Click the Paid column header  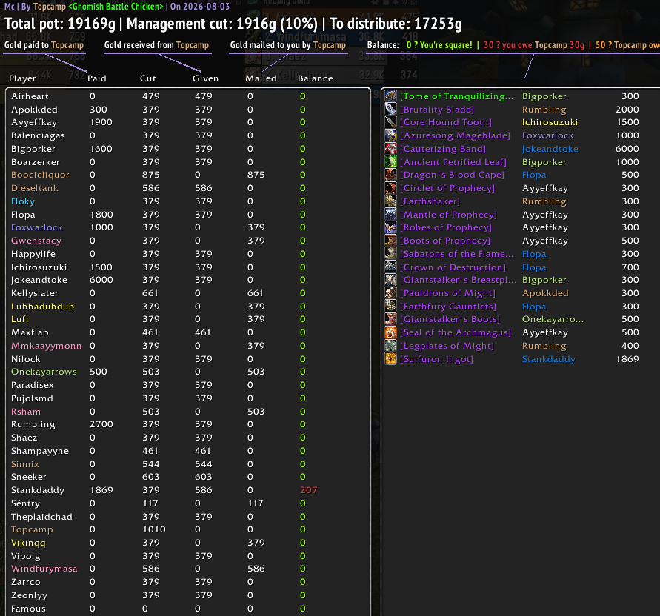97,78
